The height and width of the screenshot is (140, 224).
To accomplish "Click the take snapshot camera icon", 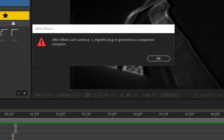I will [147, 95].
